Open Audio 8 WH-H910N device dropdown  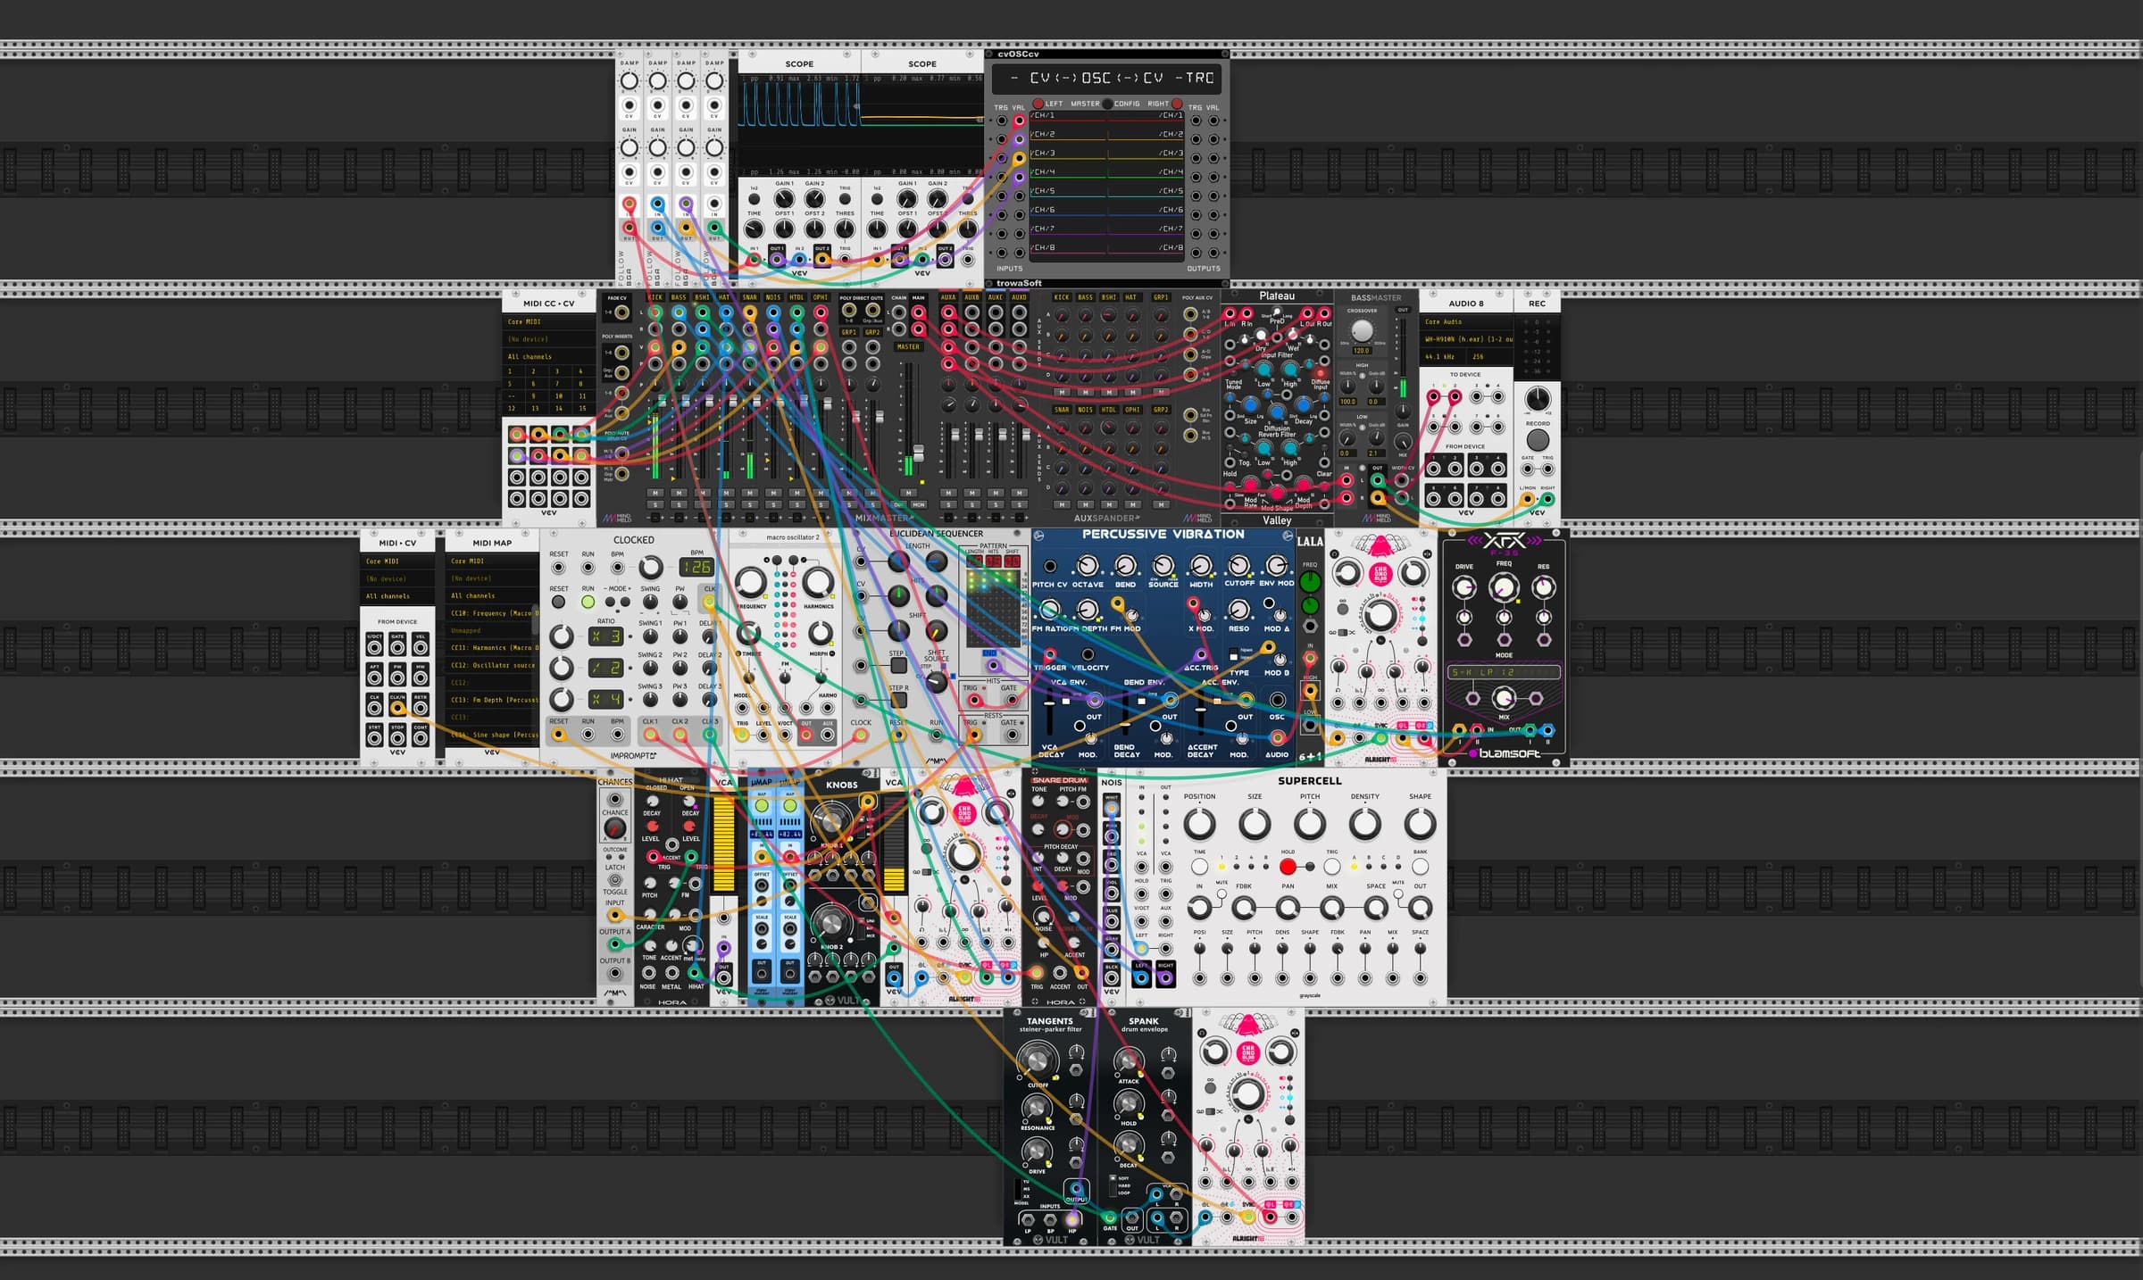point(1466,339)
